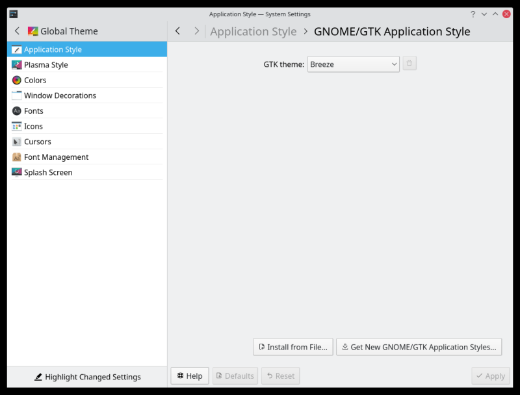
Task: Click the trash icon beside the GTK theme
Action: click(x=409, y=63)
